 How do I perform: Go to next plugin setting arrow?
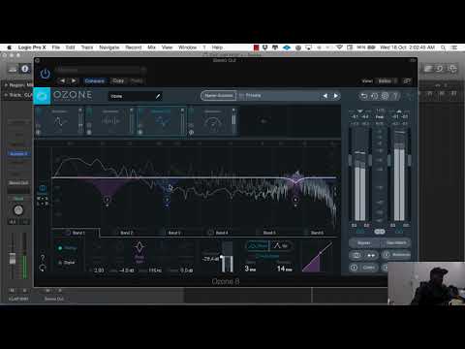(x=74, y=80)
